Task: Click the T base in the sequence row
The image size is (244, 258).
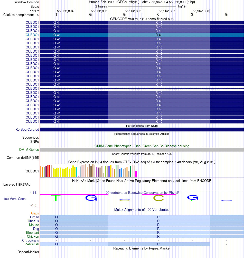Action: tap(57, 14)
